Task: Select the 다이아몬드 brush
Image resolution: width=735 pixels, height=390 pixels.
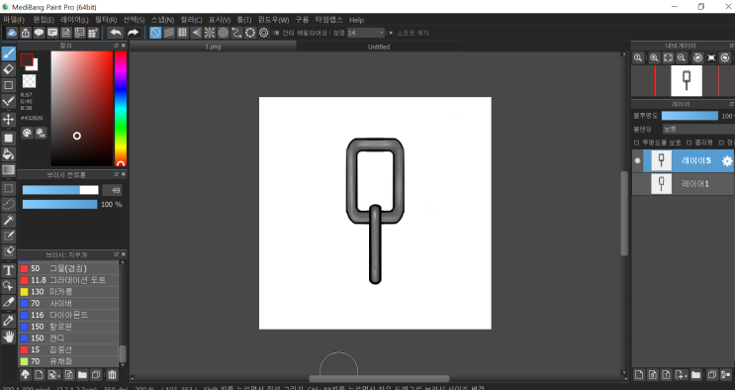Action: point(68,315)
